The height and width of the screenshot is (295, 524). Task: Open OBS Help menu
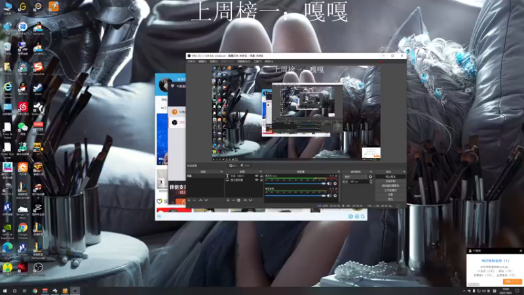pyautogui.click(x=269, y=62)
